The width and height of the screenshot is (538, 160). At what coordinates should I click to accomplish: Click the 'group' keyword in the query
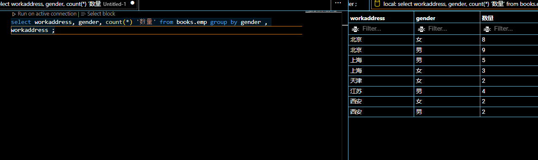pyautogui.click(x=219, y=22)
